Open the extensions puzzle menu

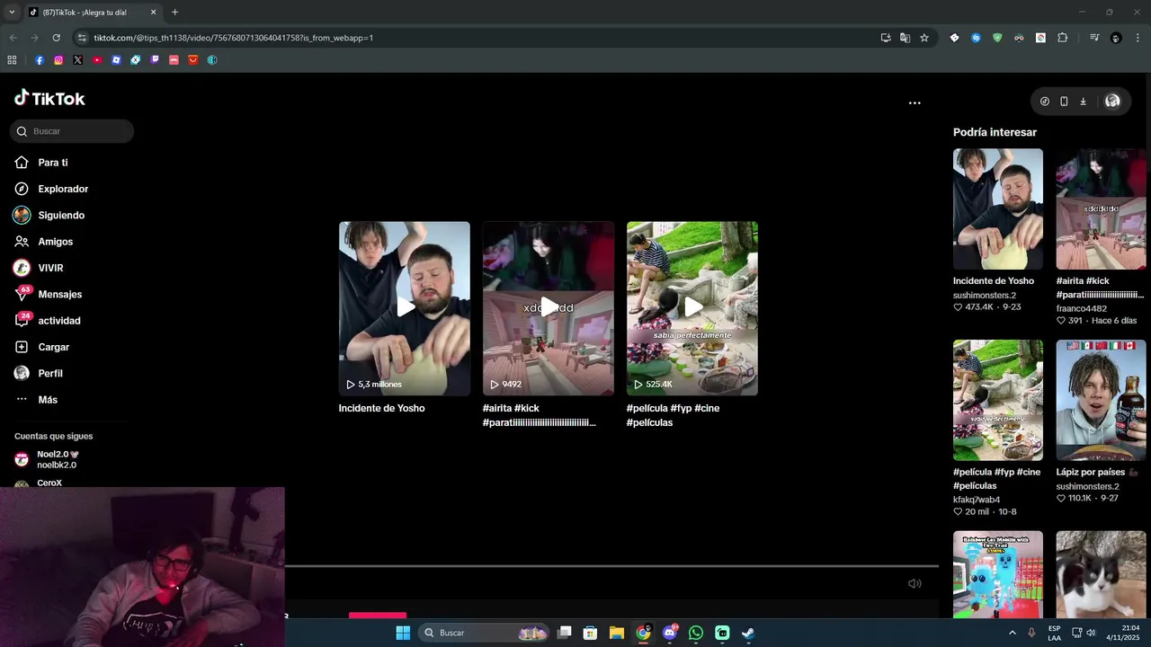[1062, 38]
